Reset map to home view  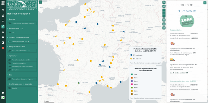tap(164, 6)
